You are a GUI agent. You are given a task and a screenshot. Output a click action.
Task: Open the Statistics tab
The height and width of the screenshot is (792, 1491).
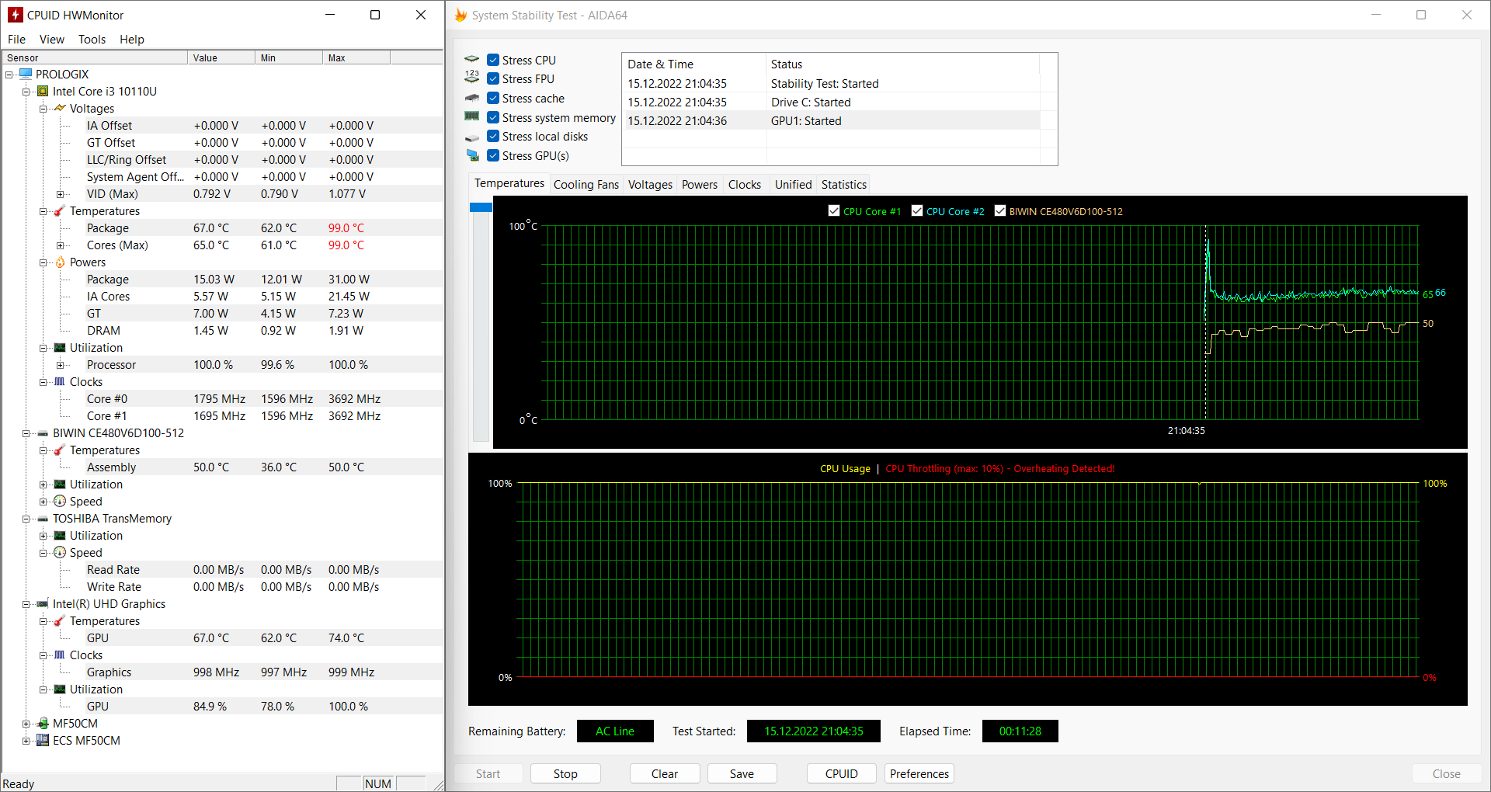click(x=843, y=184)
